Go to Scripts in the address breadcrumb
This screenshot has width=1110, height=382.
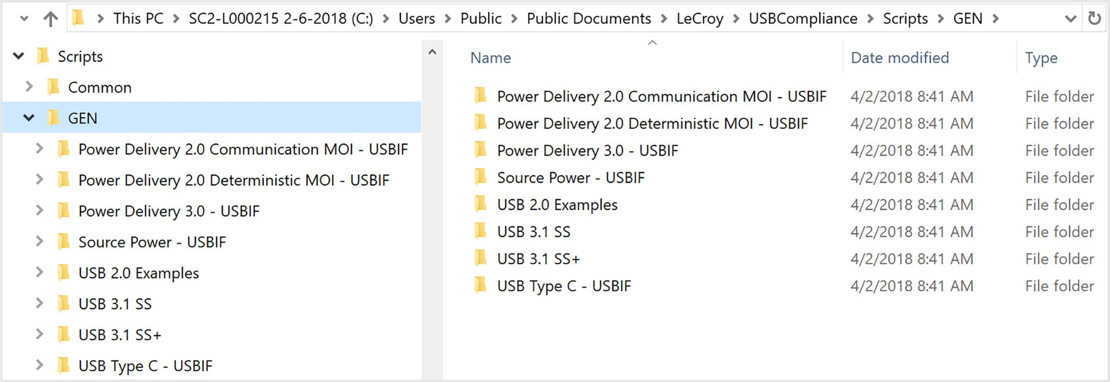[906, 18]
